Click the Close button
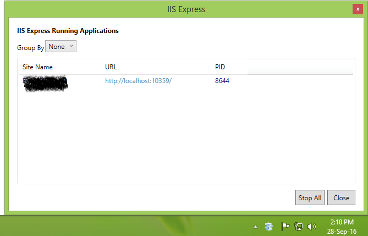 click(x=341, y=197)
